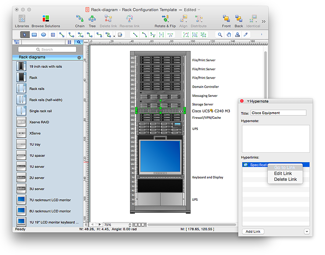Switch the library to grid view
Image resolution: width=325 pixels, height=255 pixels.
point(69,42)
